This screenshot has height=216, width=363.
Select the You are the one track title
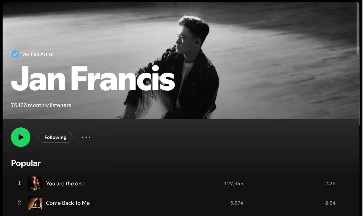pos(65,183)
